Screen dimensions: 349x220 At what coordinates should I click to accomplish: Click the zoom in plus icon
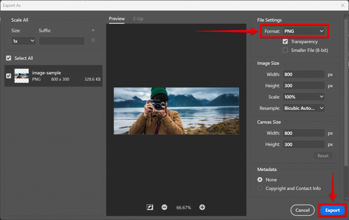[x=202, y=207]
